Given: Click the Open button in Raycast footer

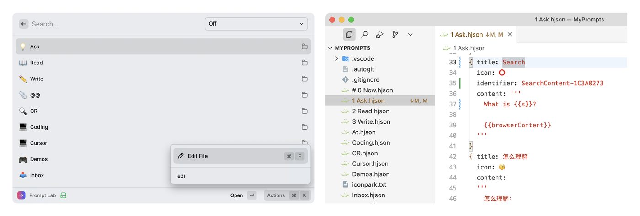Looking at the screenshot, I should pyautogui.click(x=243, y=195).
